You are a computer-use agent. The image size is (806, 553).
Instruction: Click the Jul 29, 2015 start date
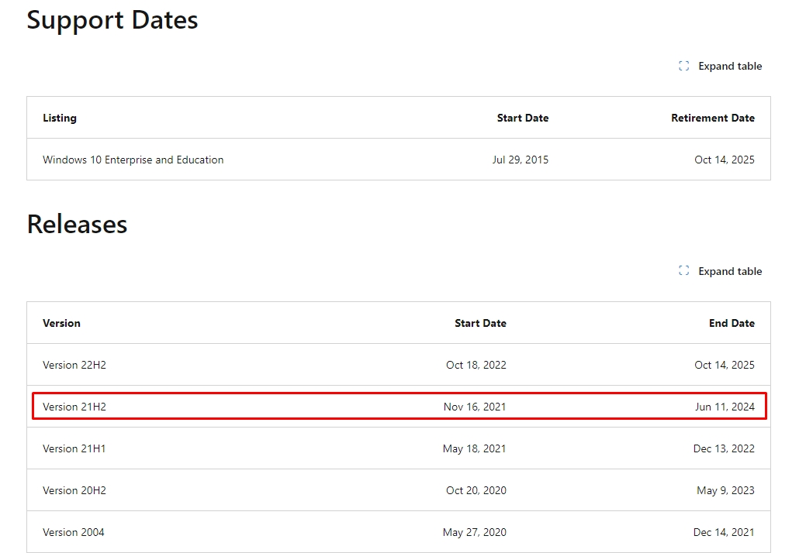click(x=520, y=160)
